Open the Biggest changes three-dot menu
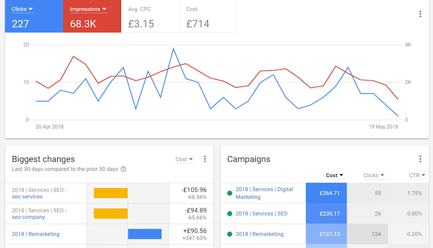Screen dimensions: 433x248 click(204, 159)
